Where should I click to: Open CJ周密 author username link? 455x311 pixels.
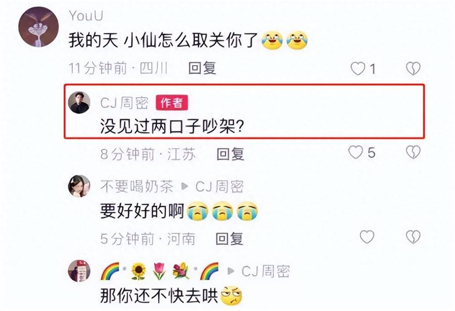[x=124, y=103]
